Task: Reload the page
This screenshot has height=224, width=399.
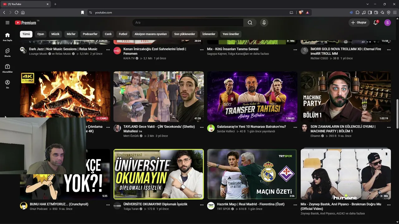Action: point(17,12)
